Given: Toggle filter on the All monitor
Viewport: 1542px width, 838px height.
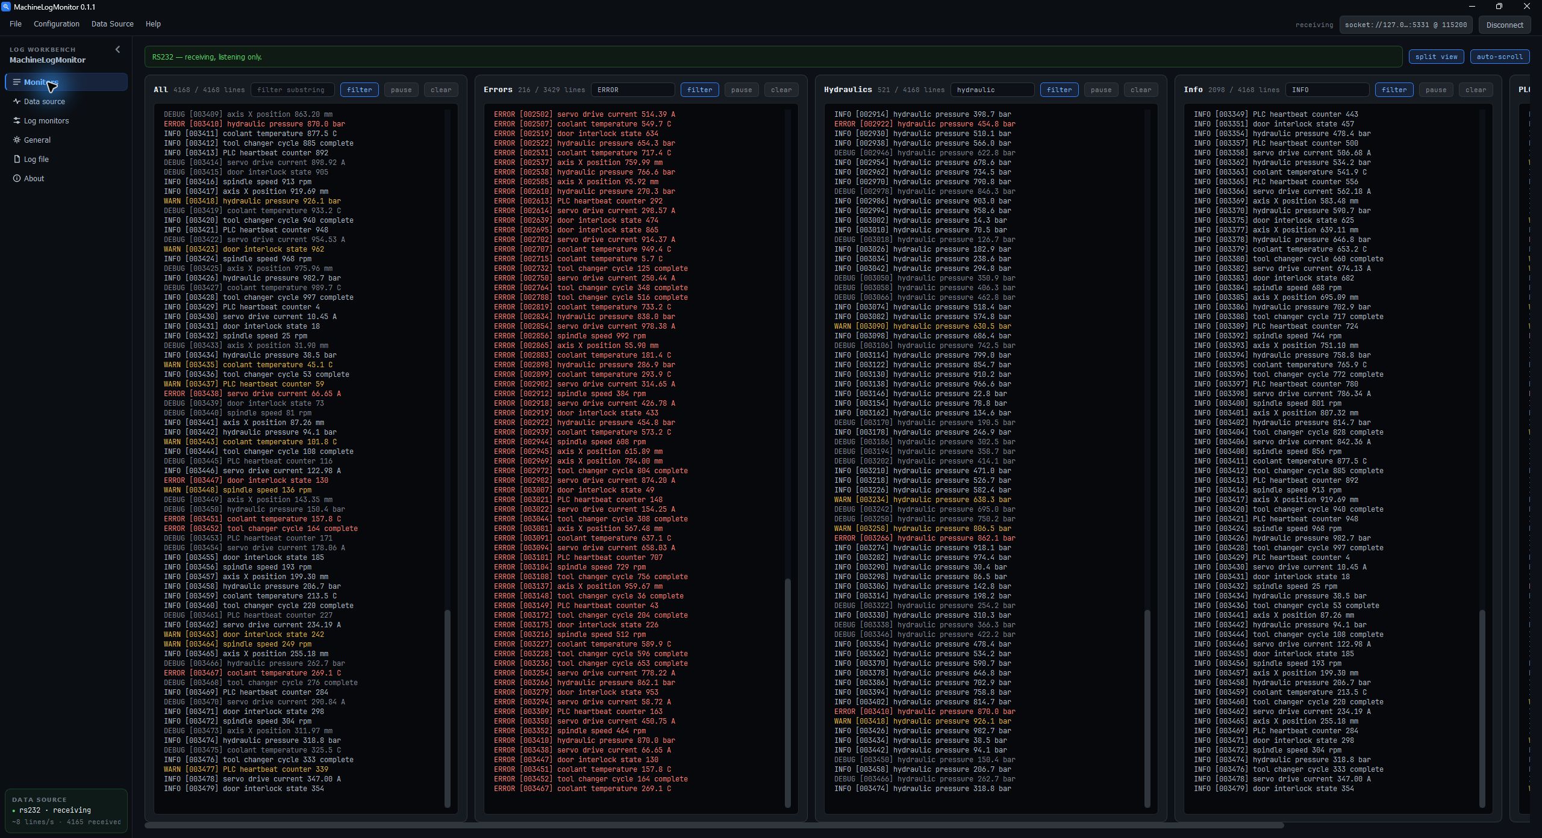Looking at the screenshot, I should pos(360,90).
